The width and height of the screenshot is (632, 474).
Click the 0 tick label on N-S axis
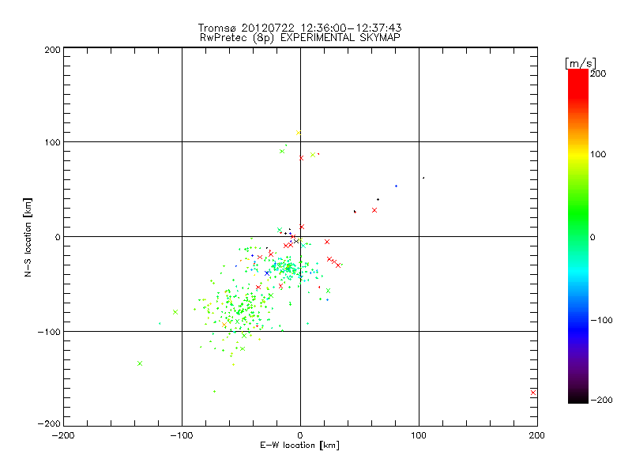tap(58, 237)
